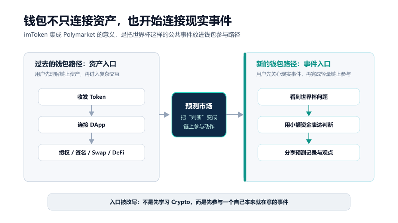Click the '授权 / 签名 / Swap / DeFi' box
Screen dimensions: 398x223
pos(92,153)
